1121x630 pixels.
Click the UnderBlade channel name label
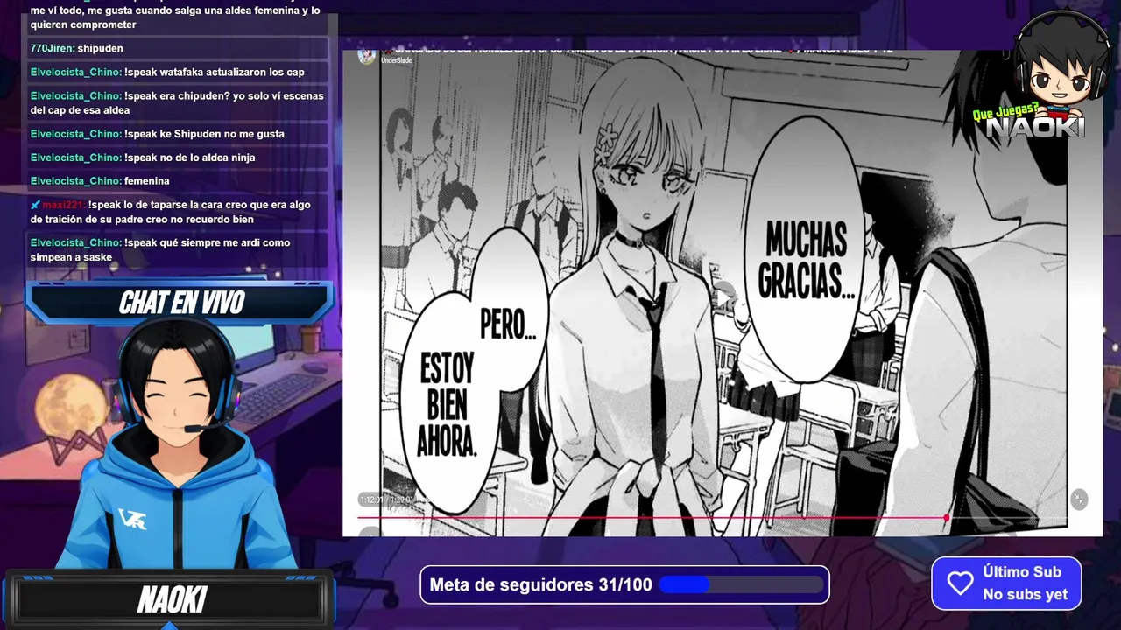point(396,60)
